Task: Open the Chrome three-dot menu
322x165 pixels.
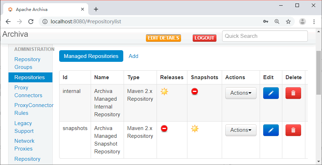Action: [314, 22]
